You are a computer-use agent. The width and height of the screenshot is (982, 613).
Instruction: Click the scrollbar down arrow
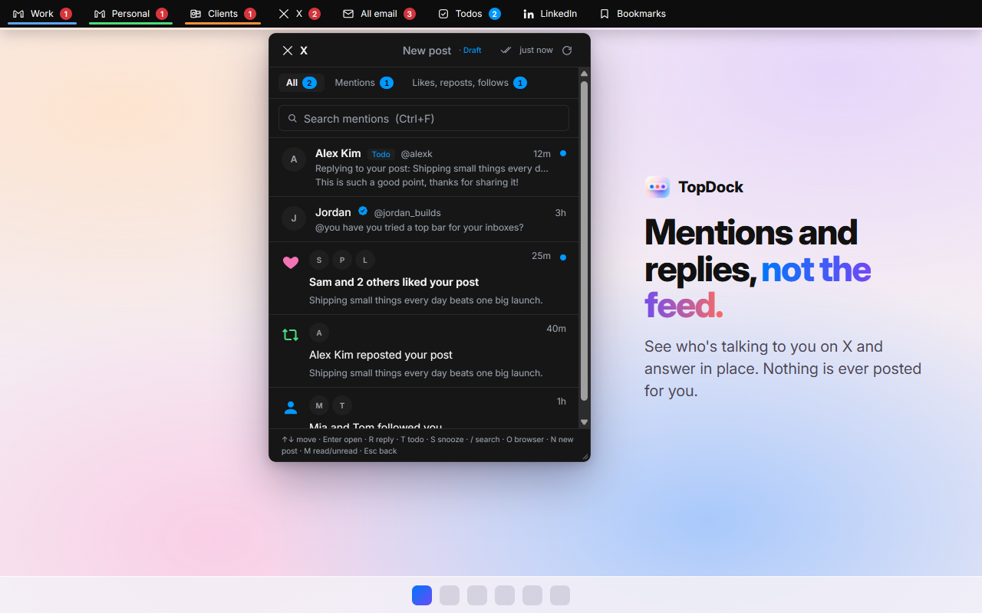584,422
